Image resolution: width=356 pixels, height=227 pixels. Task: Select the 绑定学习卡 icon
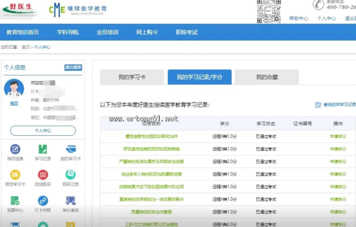tap(15, 174)
